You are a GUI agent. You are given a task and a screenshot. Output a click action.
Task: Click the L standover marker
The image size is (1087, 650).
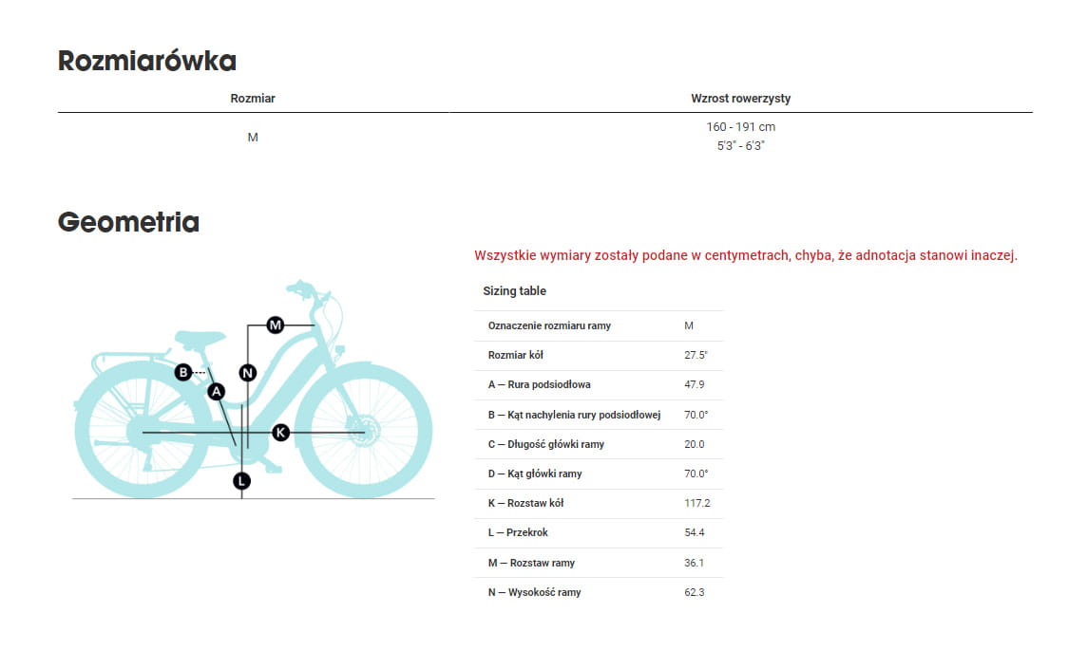[x=241, y=480]
